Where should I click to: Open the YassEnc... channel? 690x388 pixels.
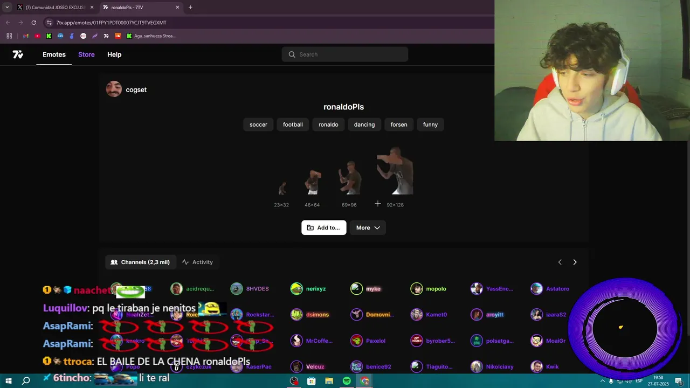click(x=492, y=289)
